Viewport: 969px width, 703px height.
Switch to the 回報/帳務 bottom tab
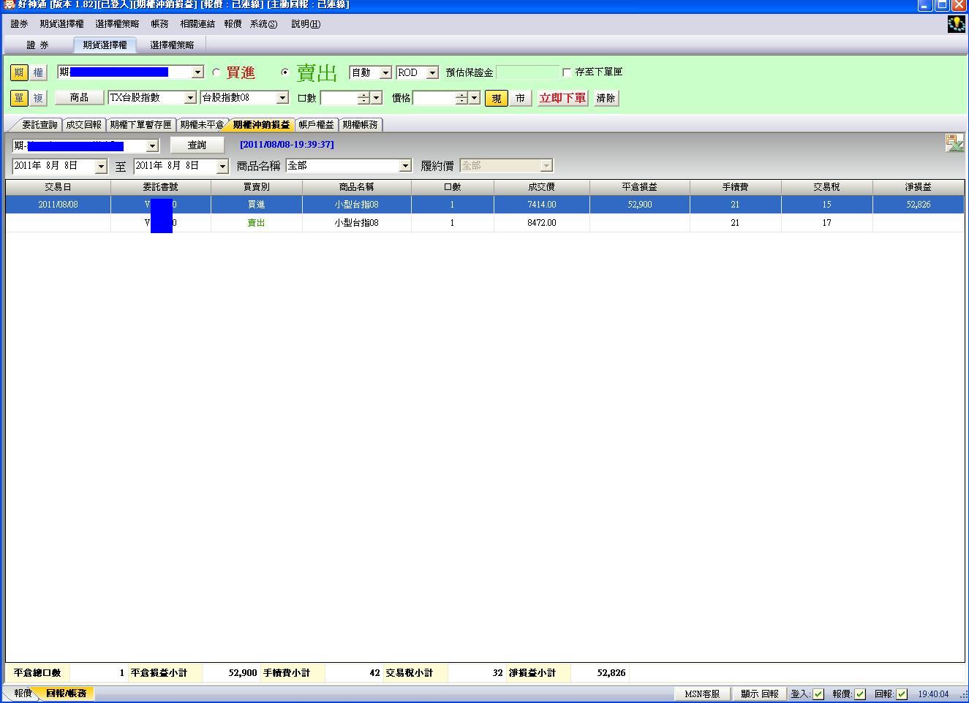(66, 693)
